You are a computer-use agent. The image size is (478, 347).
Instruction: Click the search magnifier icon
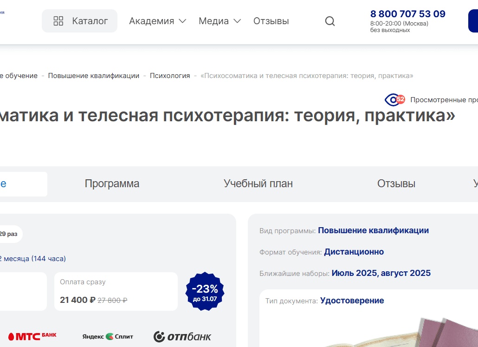pos(330,21)
